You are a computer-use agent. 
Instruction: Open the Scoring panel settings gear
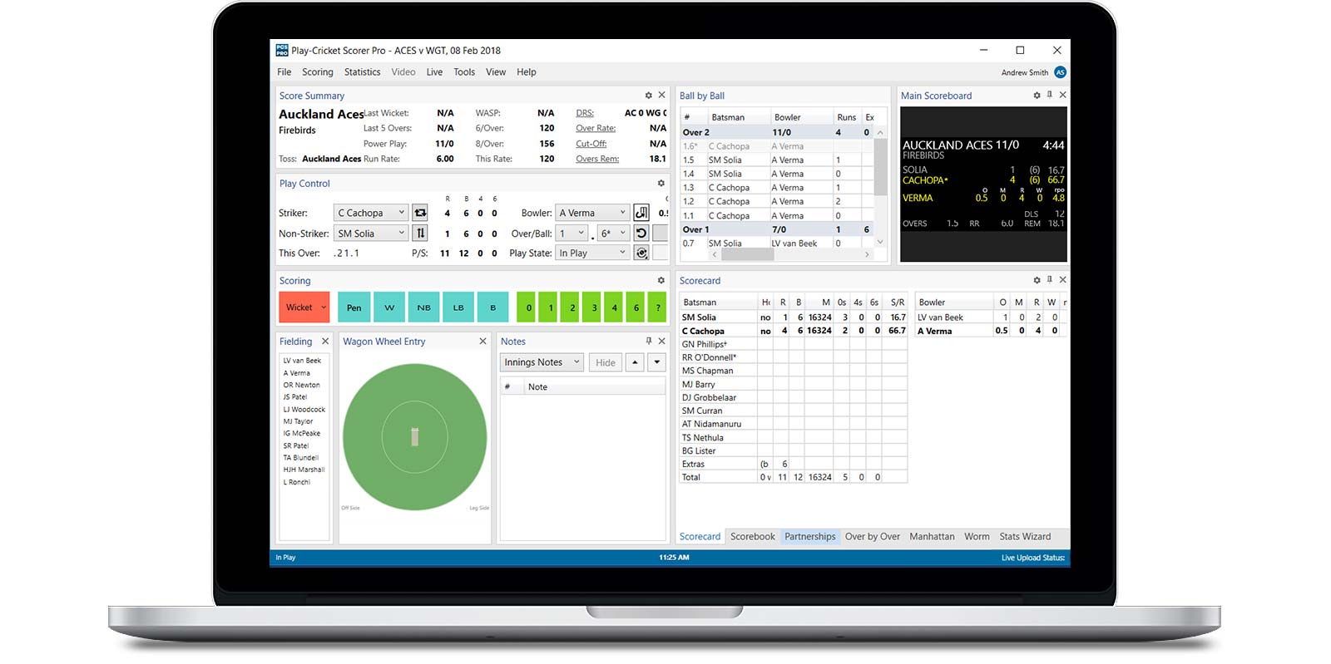(661, 281)
